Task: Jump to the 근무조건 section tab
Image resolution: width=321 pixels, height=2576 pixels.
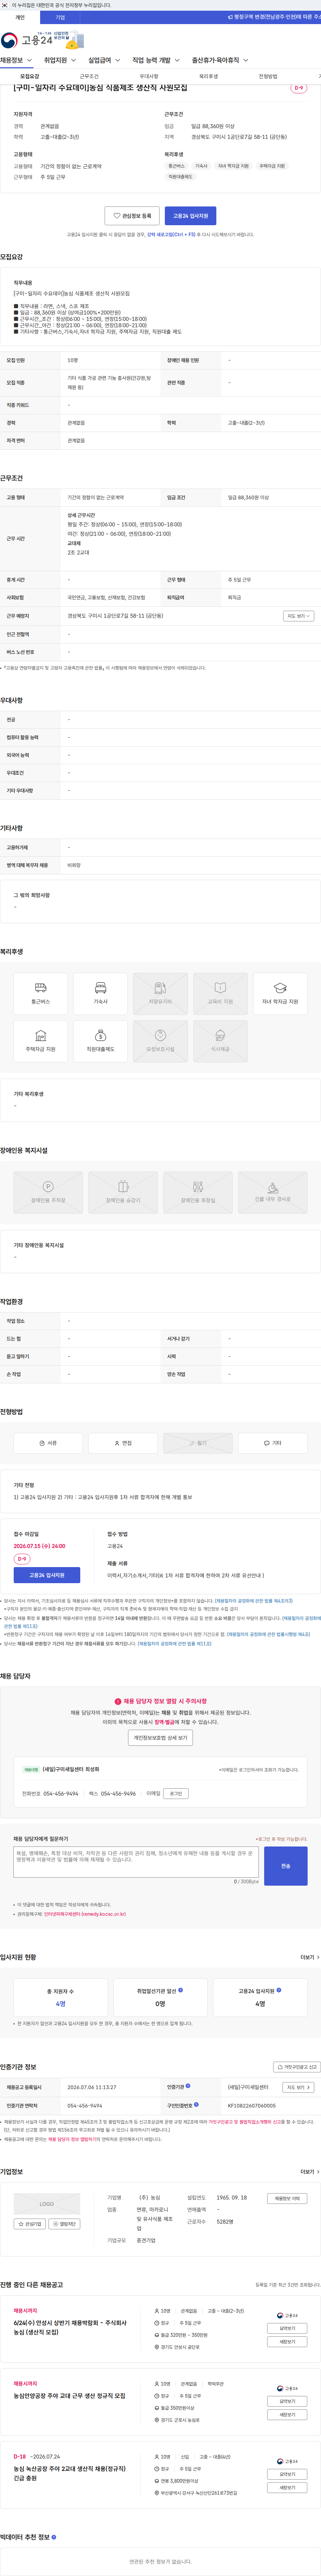Action: click(x=89, y=76)
